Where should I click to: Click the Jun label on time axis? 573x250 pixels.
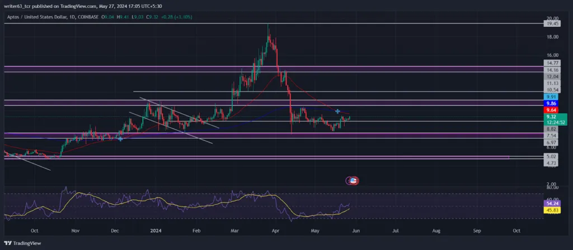(x=356, y=230)
